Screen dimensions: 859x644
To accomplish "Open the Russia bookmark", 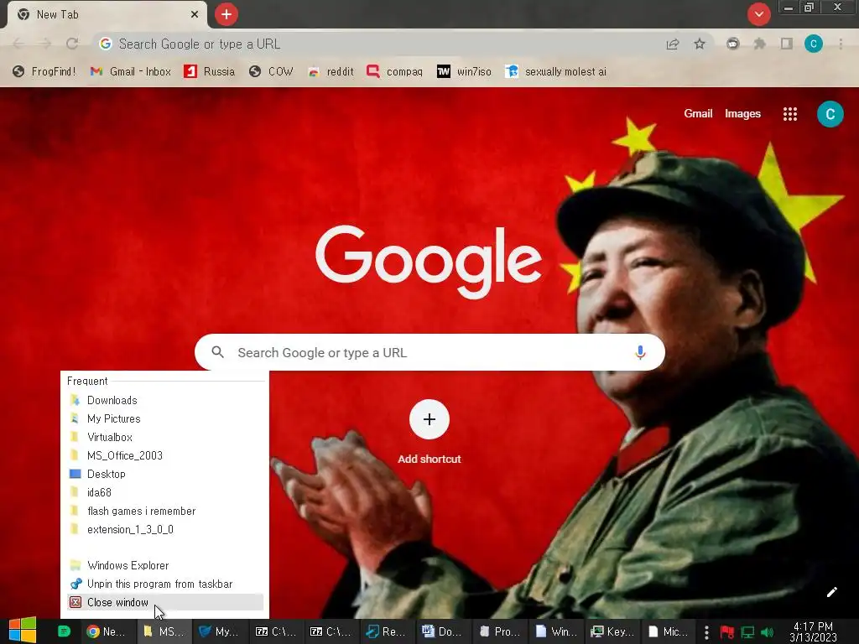I will point(209,72).
